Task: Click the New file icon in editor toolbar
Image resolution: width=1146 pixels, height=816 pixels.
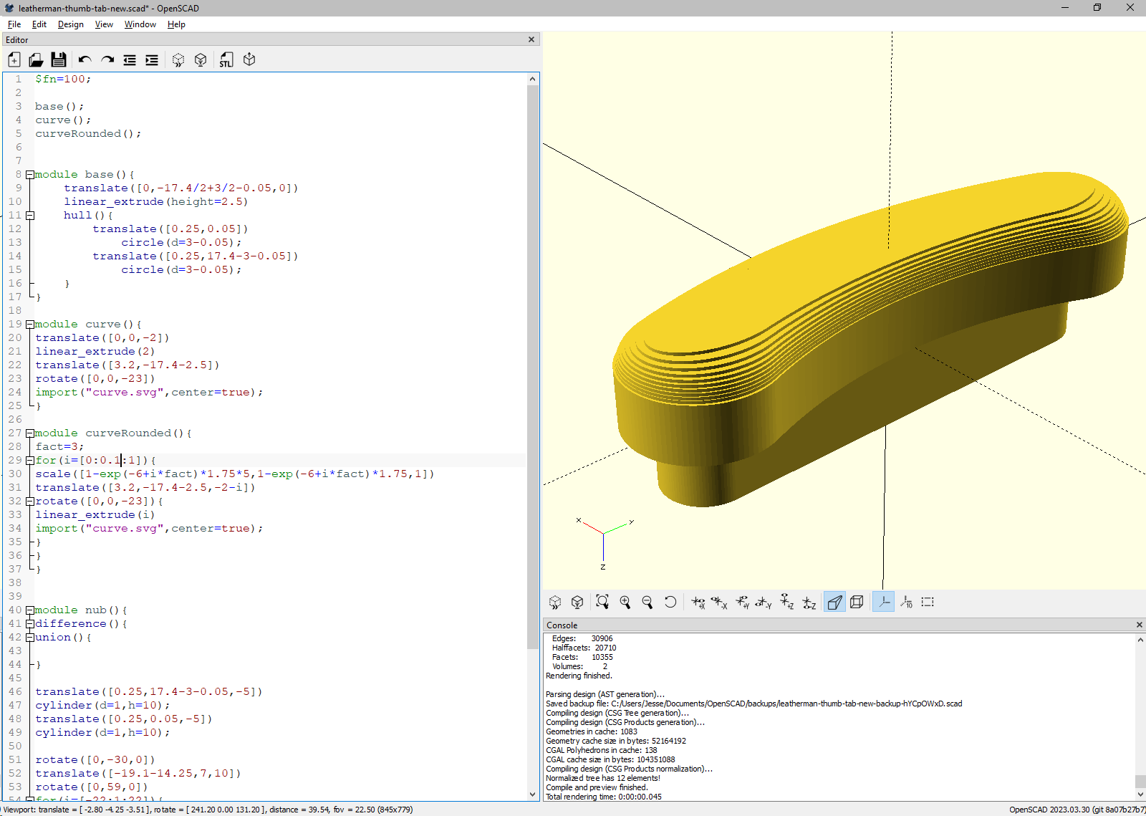Action: 14,60
